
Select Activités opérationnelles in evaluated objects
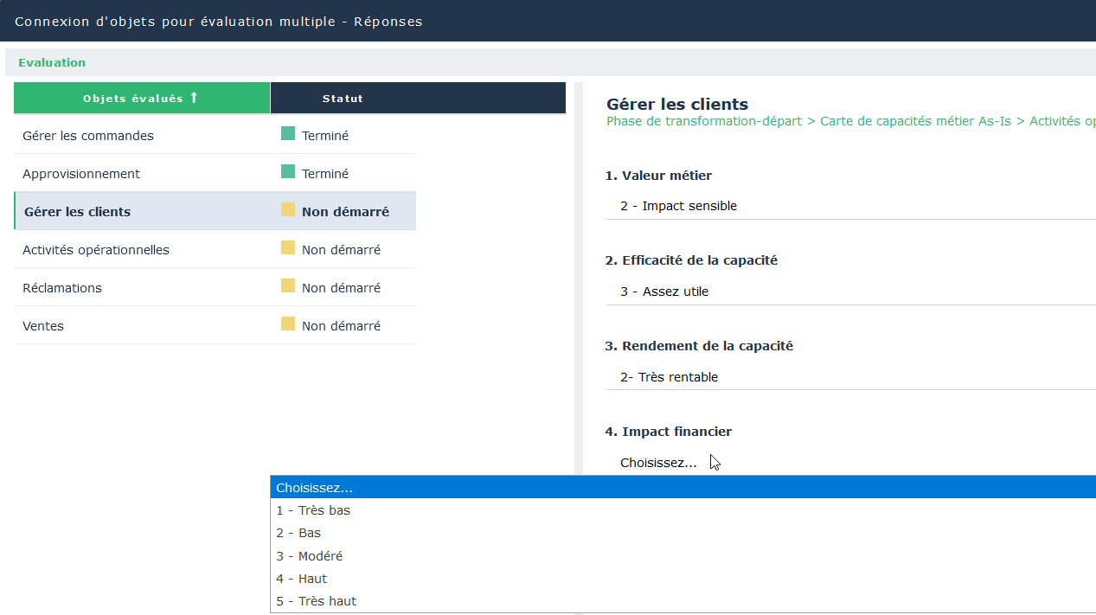(96, 250)
